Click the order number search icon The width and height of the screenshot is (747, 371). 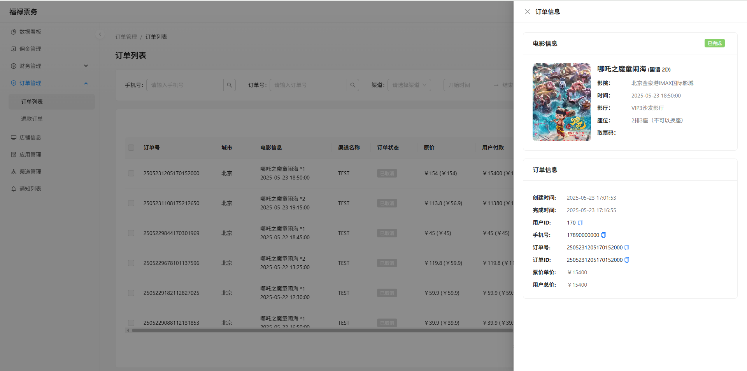(x=353, y=85)
